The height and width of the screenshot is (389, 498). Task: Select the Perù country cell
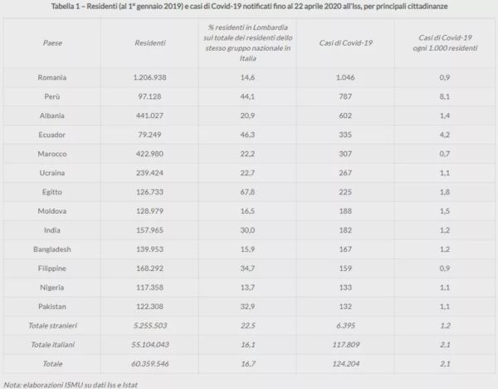click(x=52, y=96)
